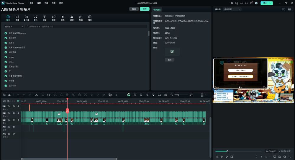Click the Undo arrow in timeline toolbar
This screenshot has width=295, height=160.
pos(18,95)
